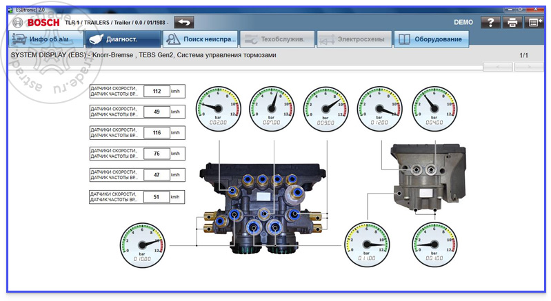The height and width of the screenshot is (301, 551).
Task: Open the Оборудование tab
Action: point(432,39)
